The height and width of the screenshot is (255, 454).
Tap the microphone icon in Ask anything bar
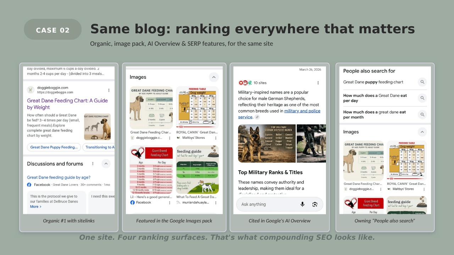[x=303, y=204]
